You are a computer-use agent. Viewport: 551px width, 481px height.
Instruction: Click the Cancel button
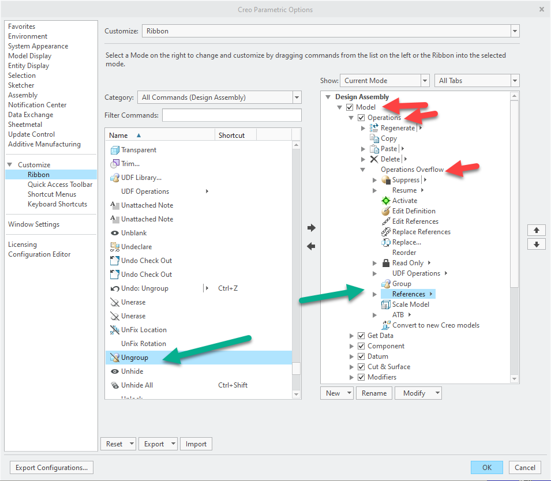coord(525,467)
